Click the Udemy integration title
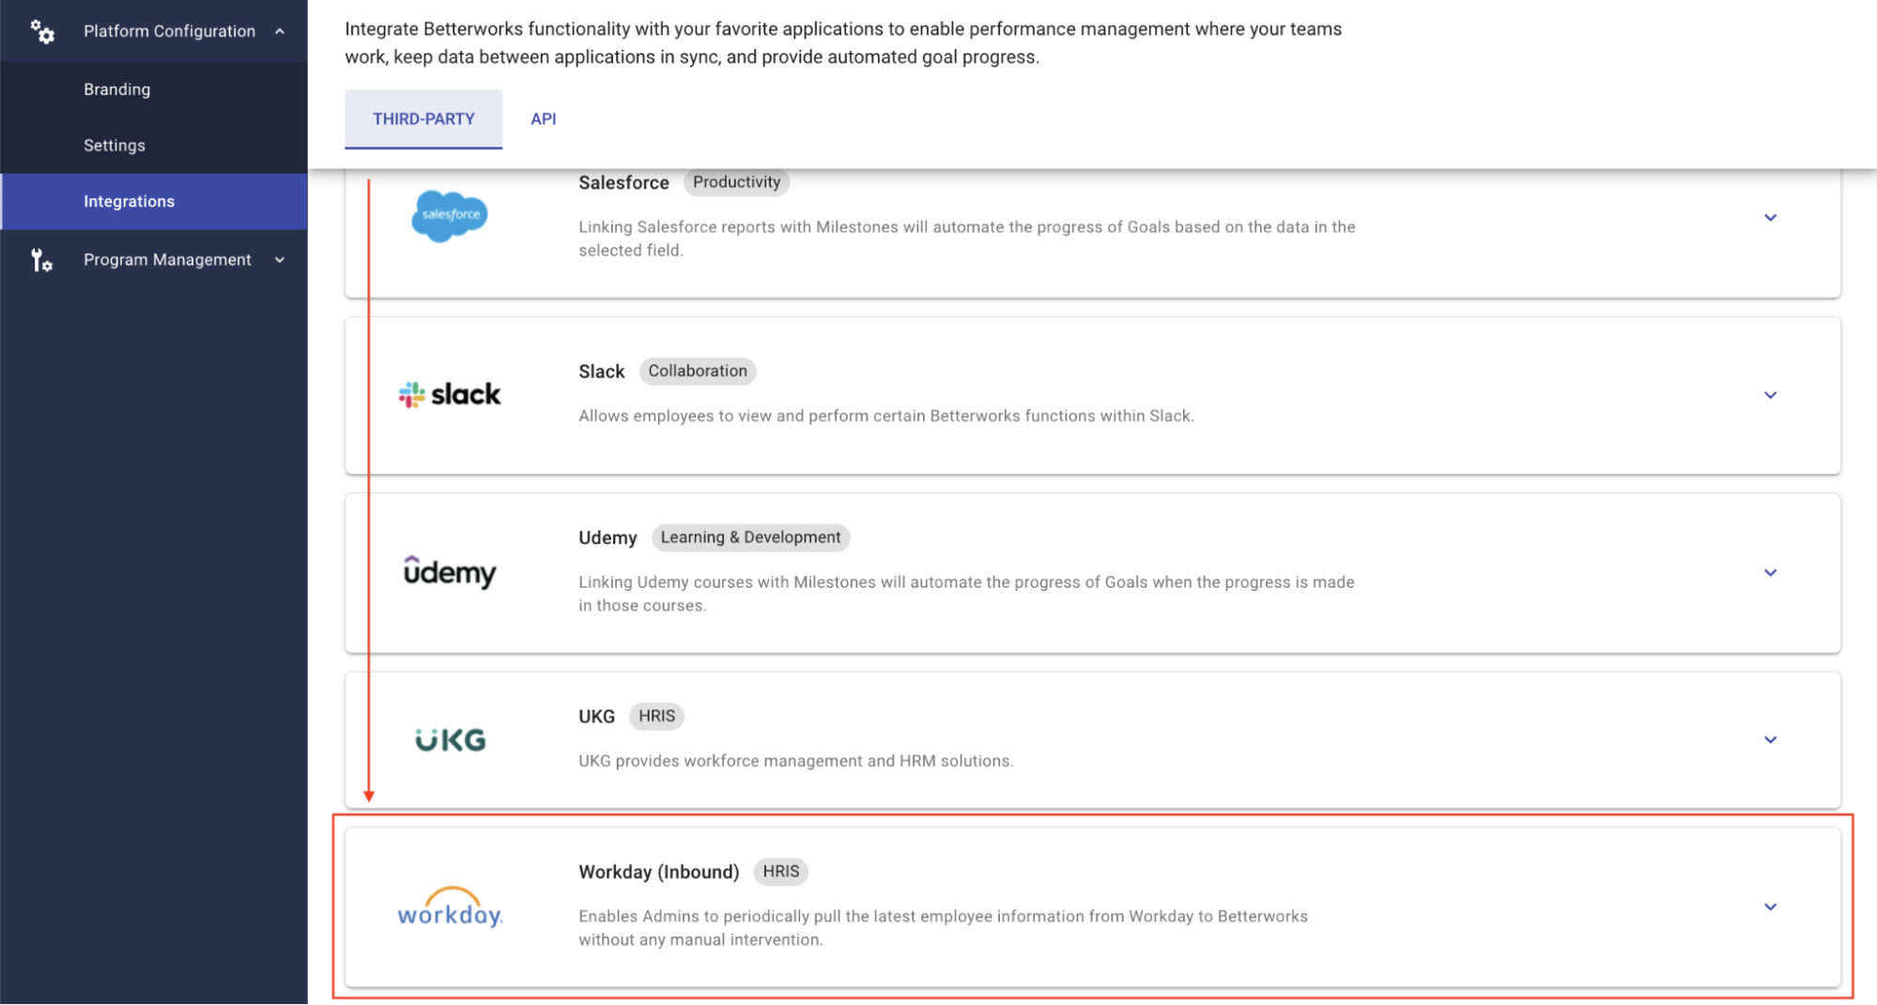Viewport: 1877px width, 1005px height. (608, 538)
